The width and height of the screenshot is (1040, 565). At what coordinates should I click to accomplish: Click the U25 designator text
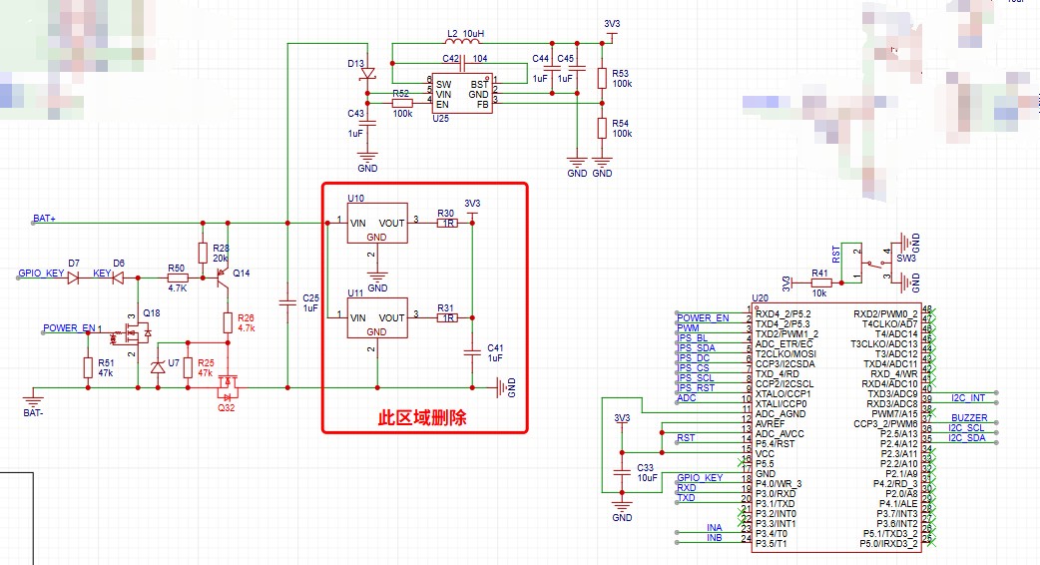tap(440, 119)
